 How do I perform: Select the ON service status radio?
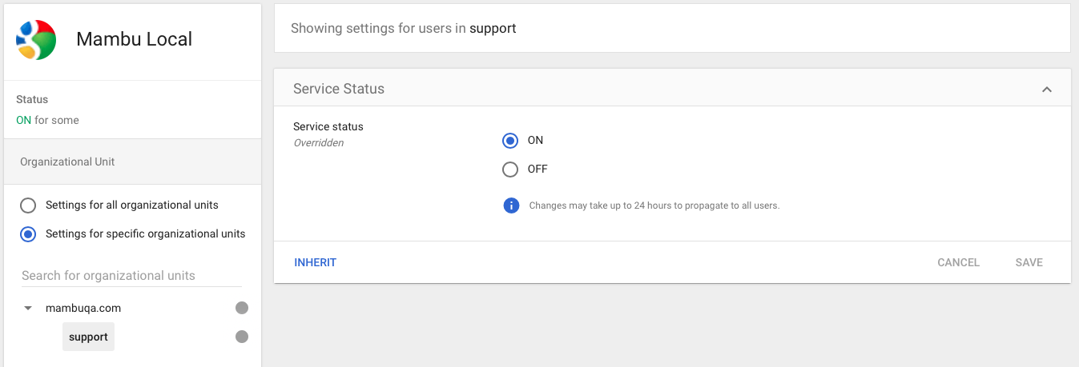[x=510, y=141]
